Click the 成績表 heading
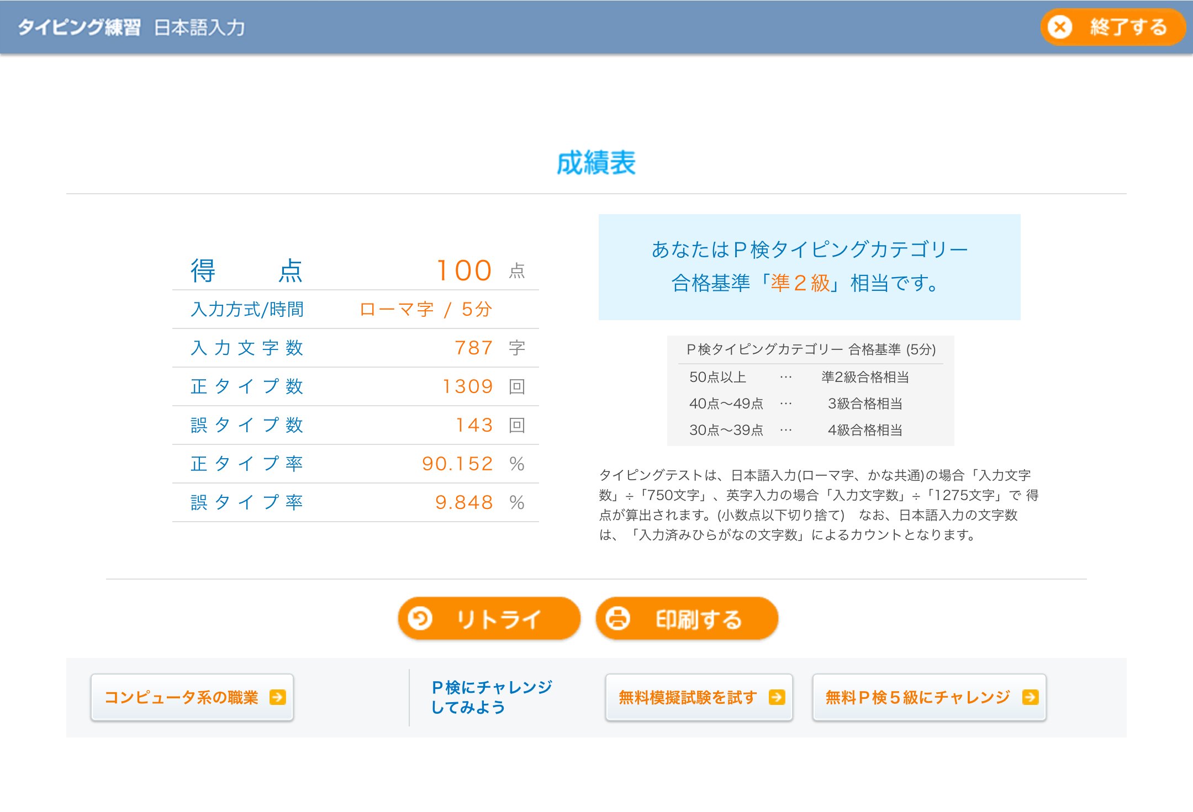Viewport: 1193px width, 812px height. click(596, 163)
